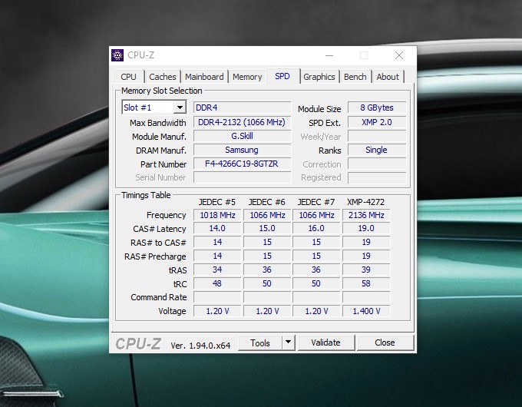Screen dimensions: 522x407
Task: Minimize the CPU-Z window
Action: [329, 55]
